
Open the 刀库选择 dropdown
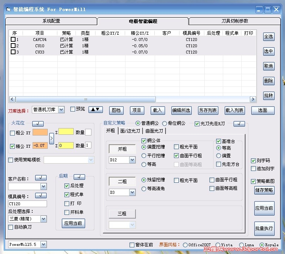[x=61, y=110]
